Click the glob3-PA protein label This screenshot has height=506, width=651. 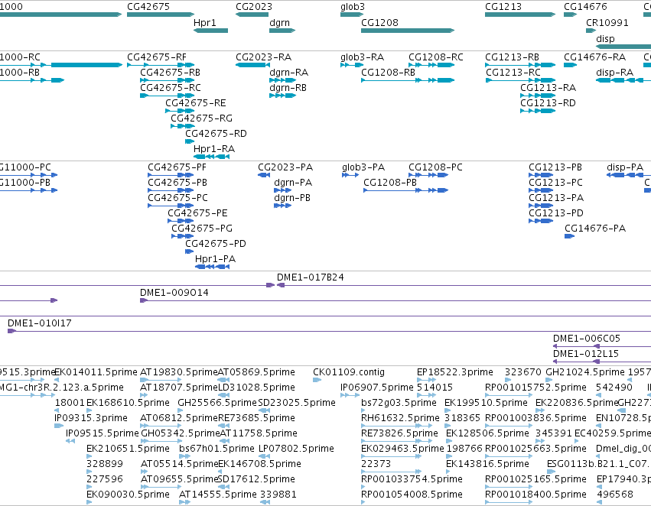(363, 167)
